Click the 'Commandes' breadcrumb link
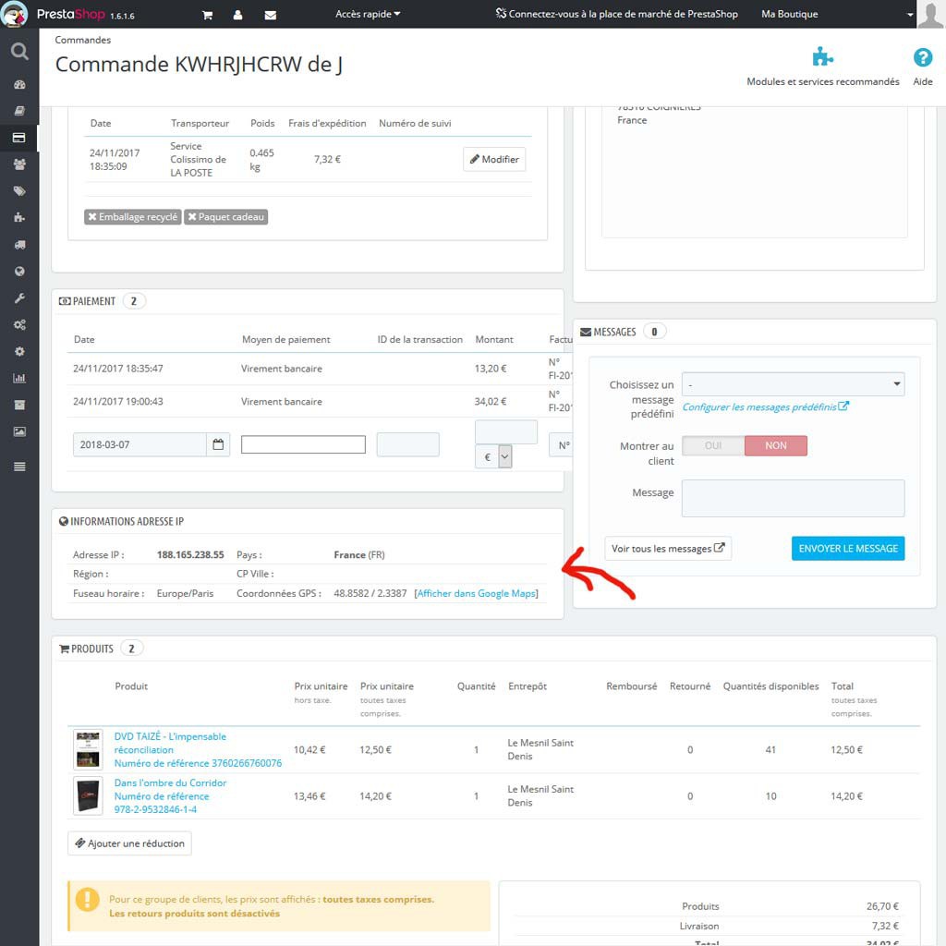The height and width of the screenshot is (946, 946). point(82,40)
